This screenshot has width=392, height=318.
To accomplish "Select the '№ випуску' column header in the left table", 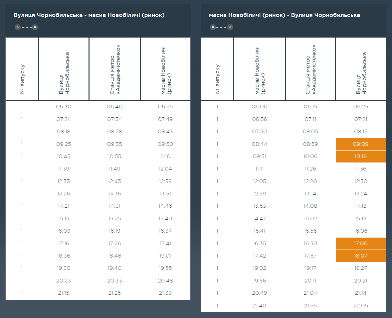I will click(x=22, y=79).
